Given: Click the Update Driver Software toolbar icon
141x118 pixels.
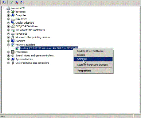Looking at the screenshot, I should pyautogui.click(x=11, y=2).
